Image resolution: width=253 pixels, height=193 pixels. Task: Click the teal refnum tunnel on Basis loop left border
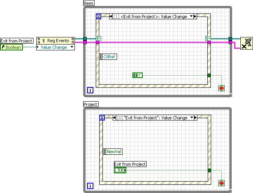pyautogui.click(x=85, y=39)
